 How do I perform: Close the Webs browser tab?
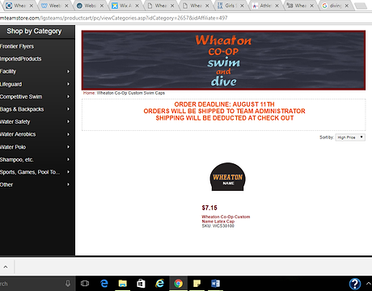pos(102,6)
